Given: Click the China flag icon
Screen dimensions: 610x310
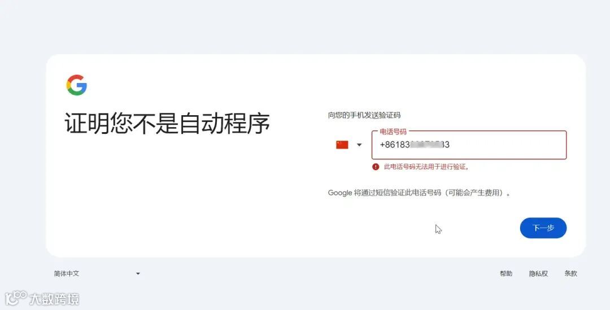Looking at the screenshot, I should coord(342,145).
